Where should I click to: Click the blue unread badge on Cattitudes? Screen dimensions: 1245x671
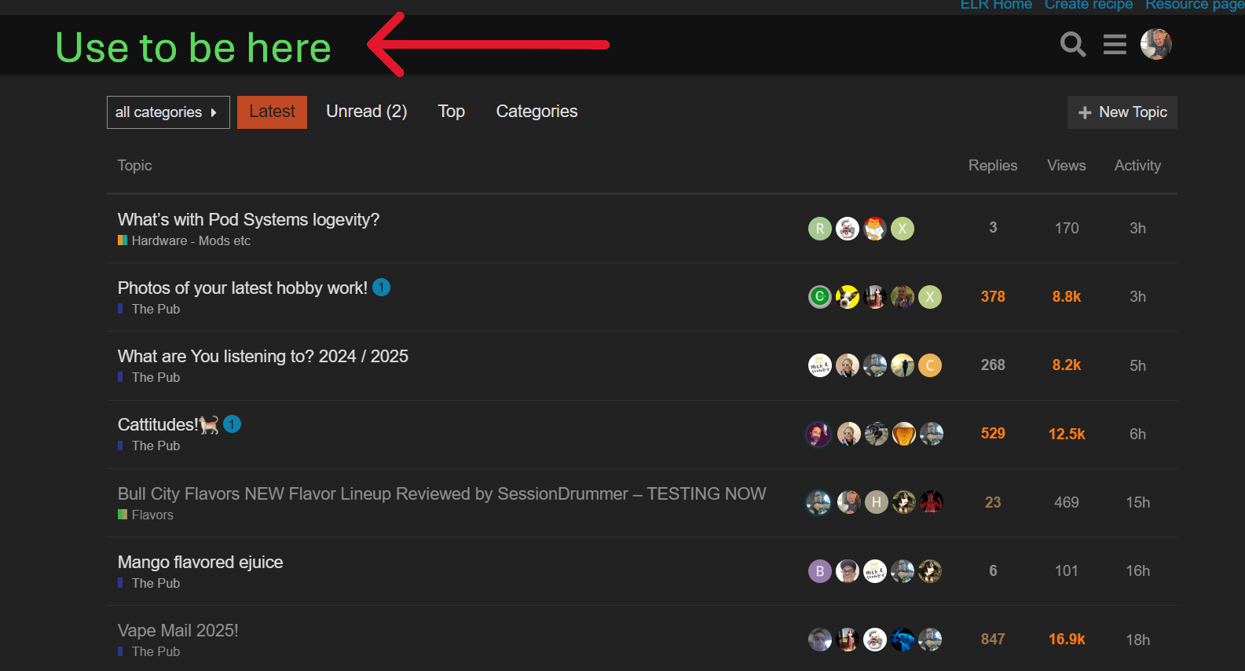point(232,424)
